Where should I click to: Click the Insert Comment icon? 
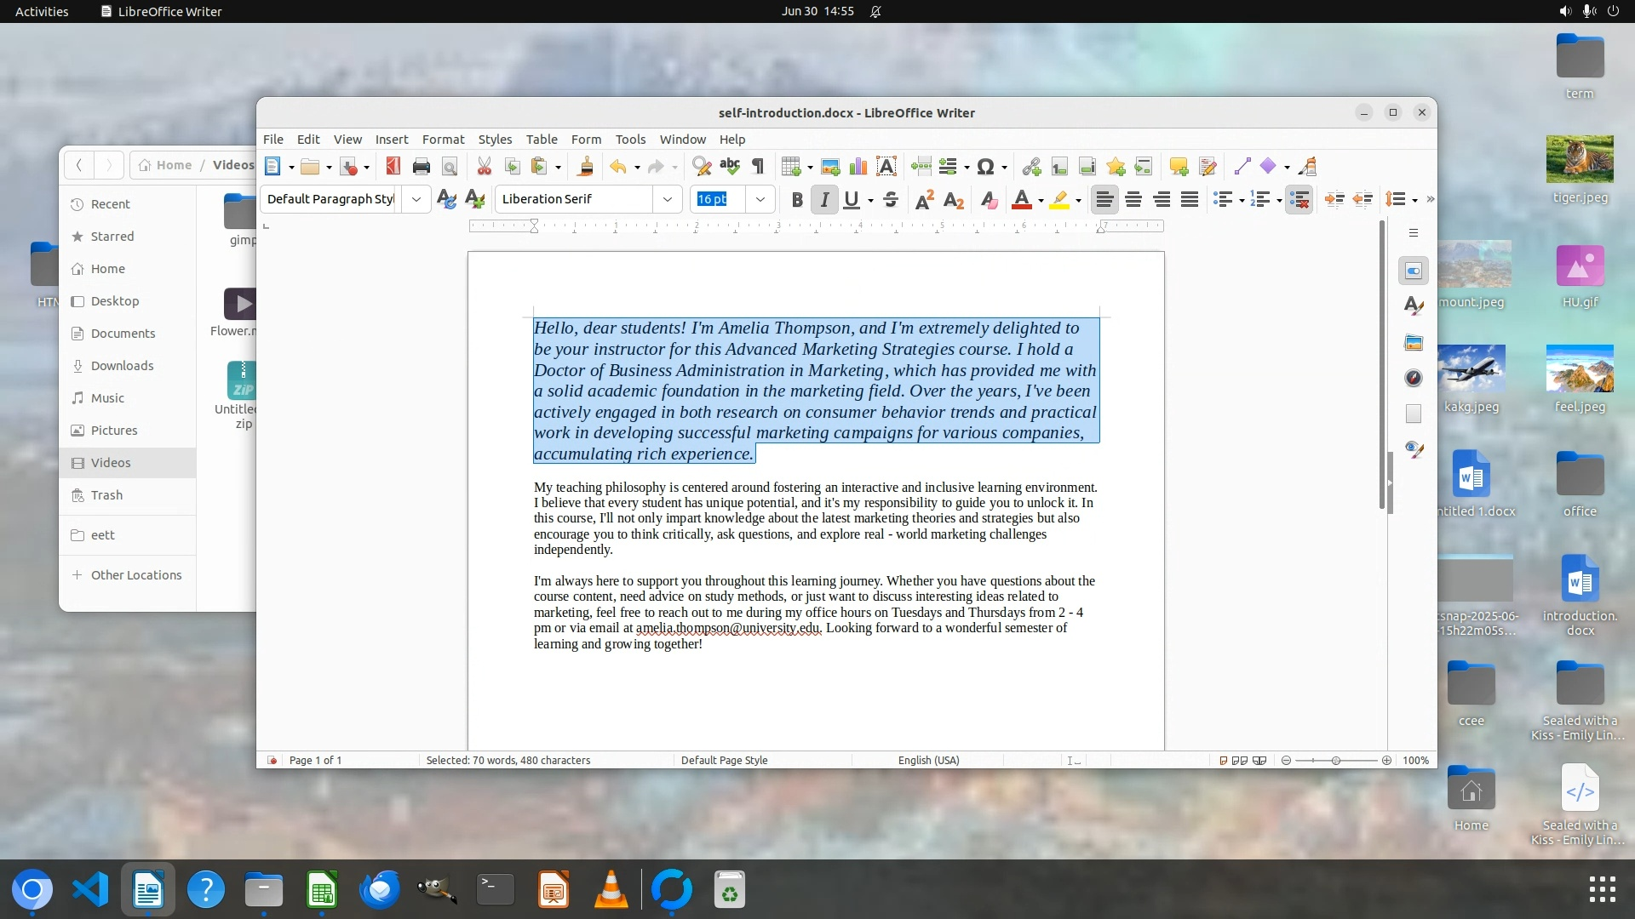1179,167
